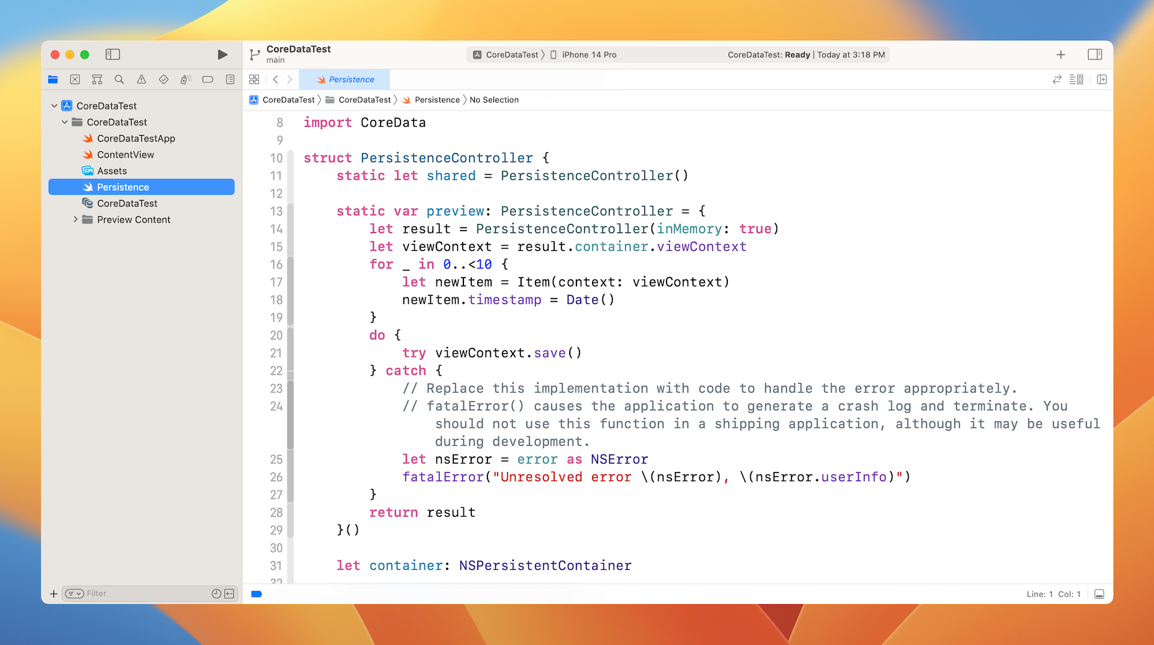Screen dimensions: 1154x645
Task: Click the Library plus button
Action: [1061, 55]
